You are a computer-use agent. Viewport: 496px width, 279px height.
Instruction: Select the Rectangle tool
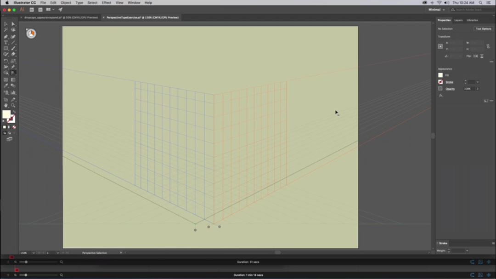pyautogui.click(x=6, y=48)
